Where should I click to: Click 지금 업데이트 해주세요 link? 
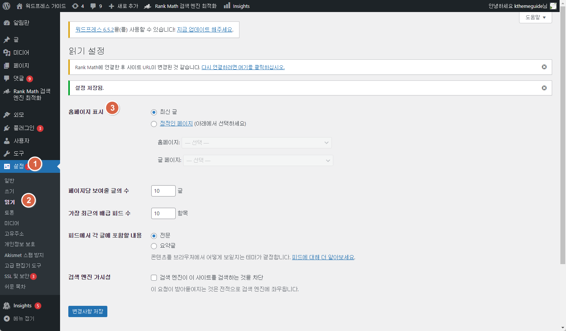click(x=205, y=29)
